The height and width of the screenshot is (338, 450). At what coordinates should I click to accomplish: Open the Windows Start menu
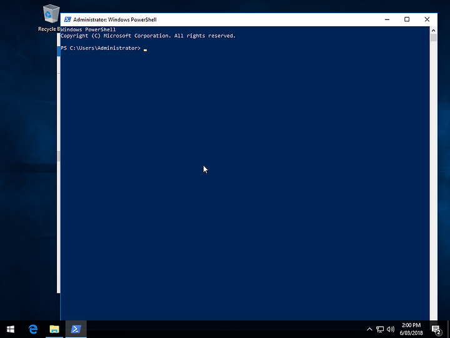pyautogui.click(x=11, y=329)
